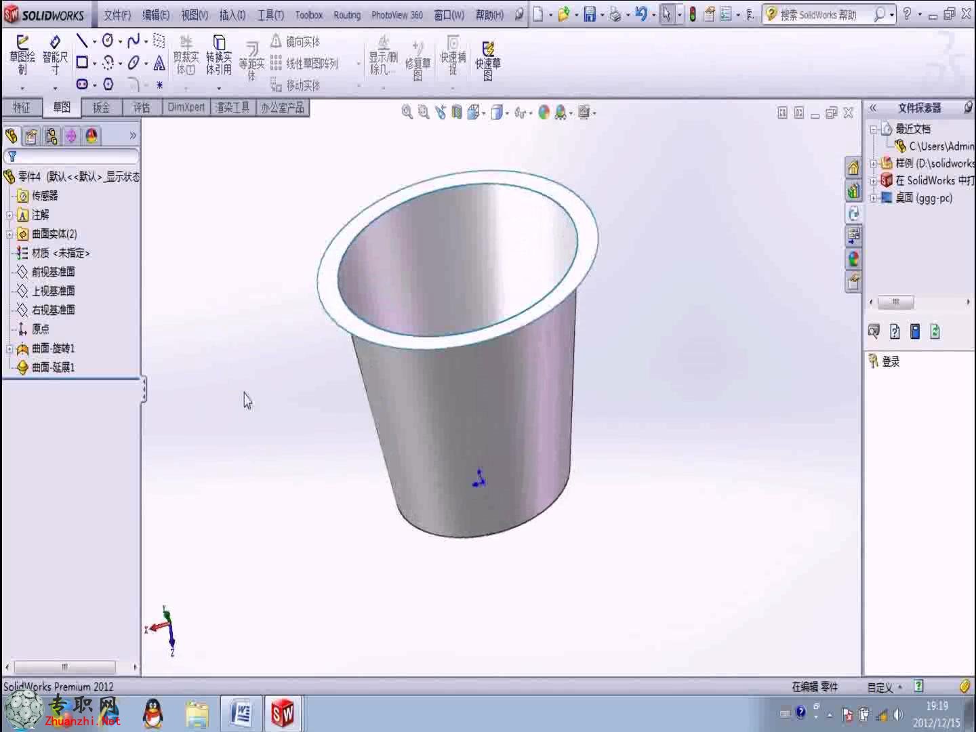Open the 文件(F) menu
The height and width of the screenshot is (732, 976).
coord(117,14)
